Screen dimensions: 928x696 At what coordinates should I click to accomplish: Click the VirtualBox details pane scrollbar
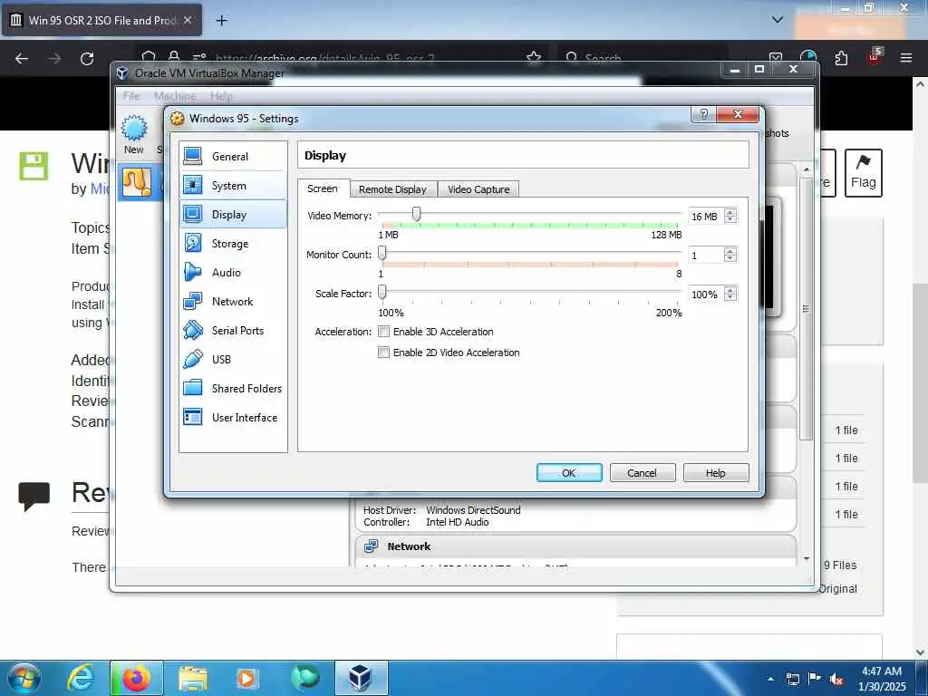point(806,308)
